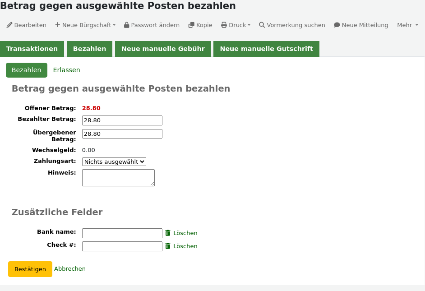Screen dimensions: 425x291
Task: Click the yellow Bestätigen button
Action: point(30,269)
